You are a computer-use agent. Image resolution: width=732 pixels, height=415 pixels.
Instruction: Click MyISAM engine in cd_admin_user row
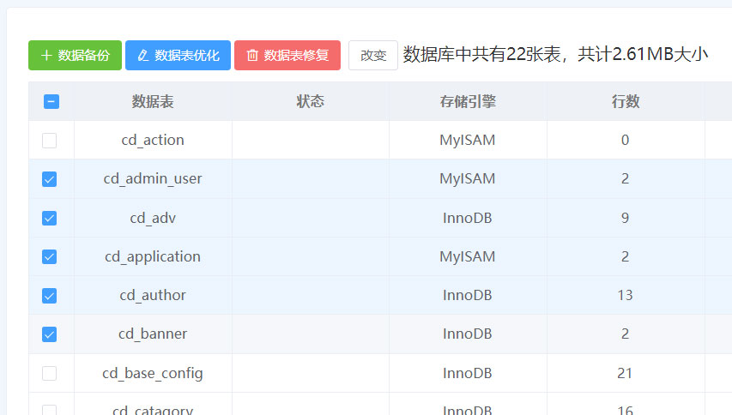point(468,179)
